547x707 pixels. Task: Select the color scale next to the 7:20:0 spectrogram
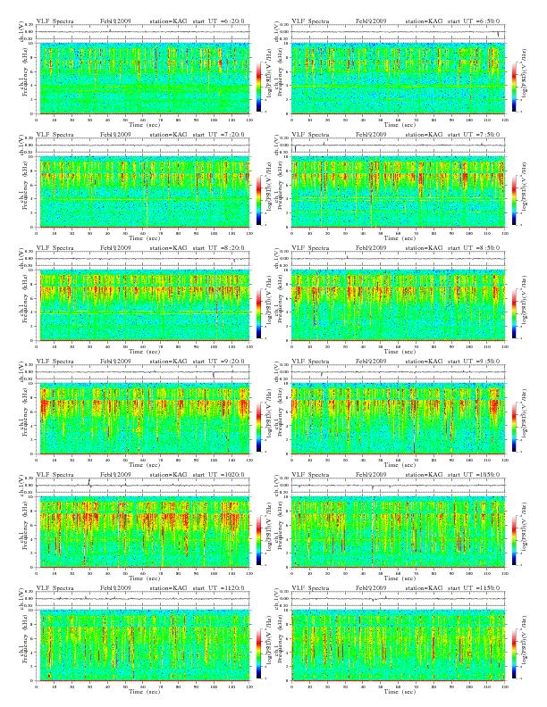[x=258, y=200]
